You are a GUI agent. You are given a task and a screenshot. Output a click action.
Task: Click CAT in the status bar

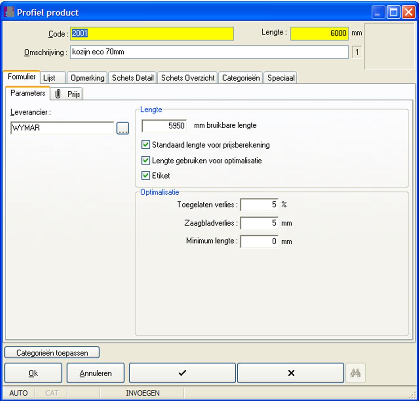pos(51,393)
